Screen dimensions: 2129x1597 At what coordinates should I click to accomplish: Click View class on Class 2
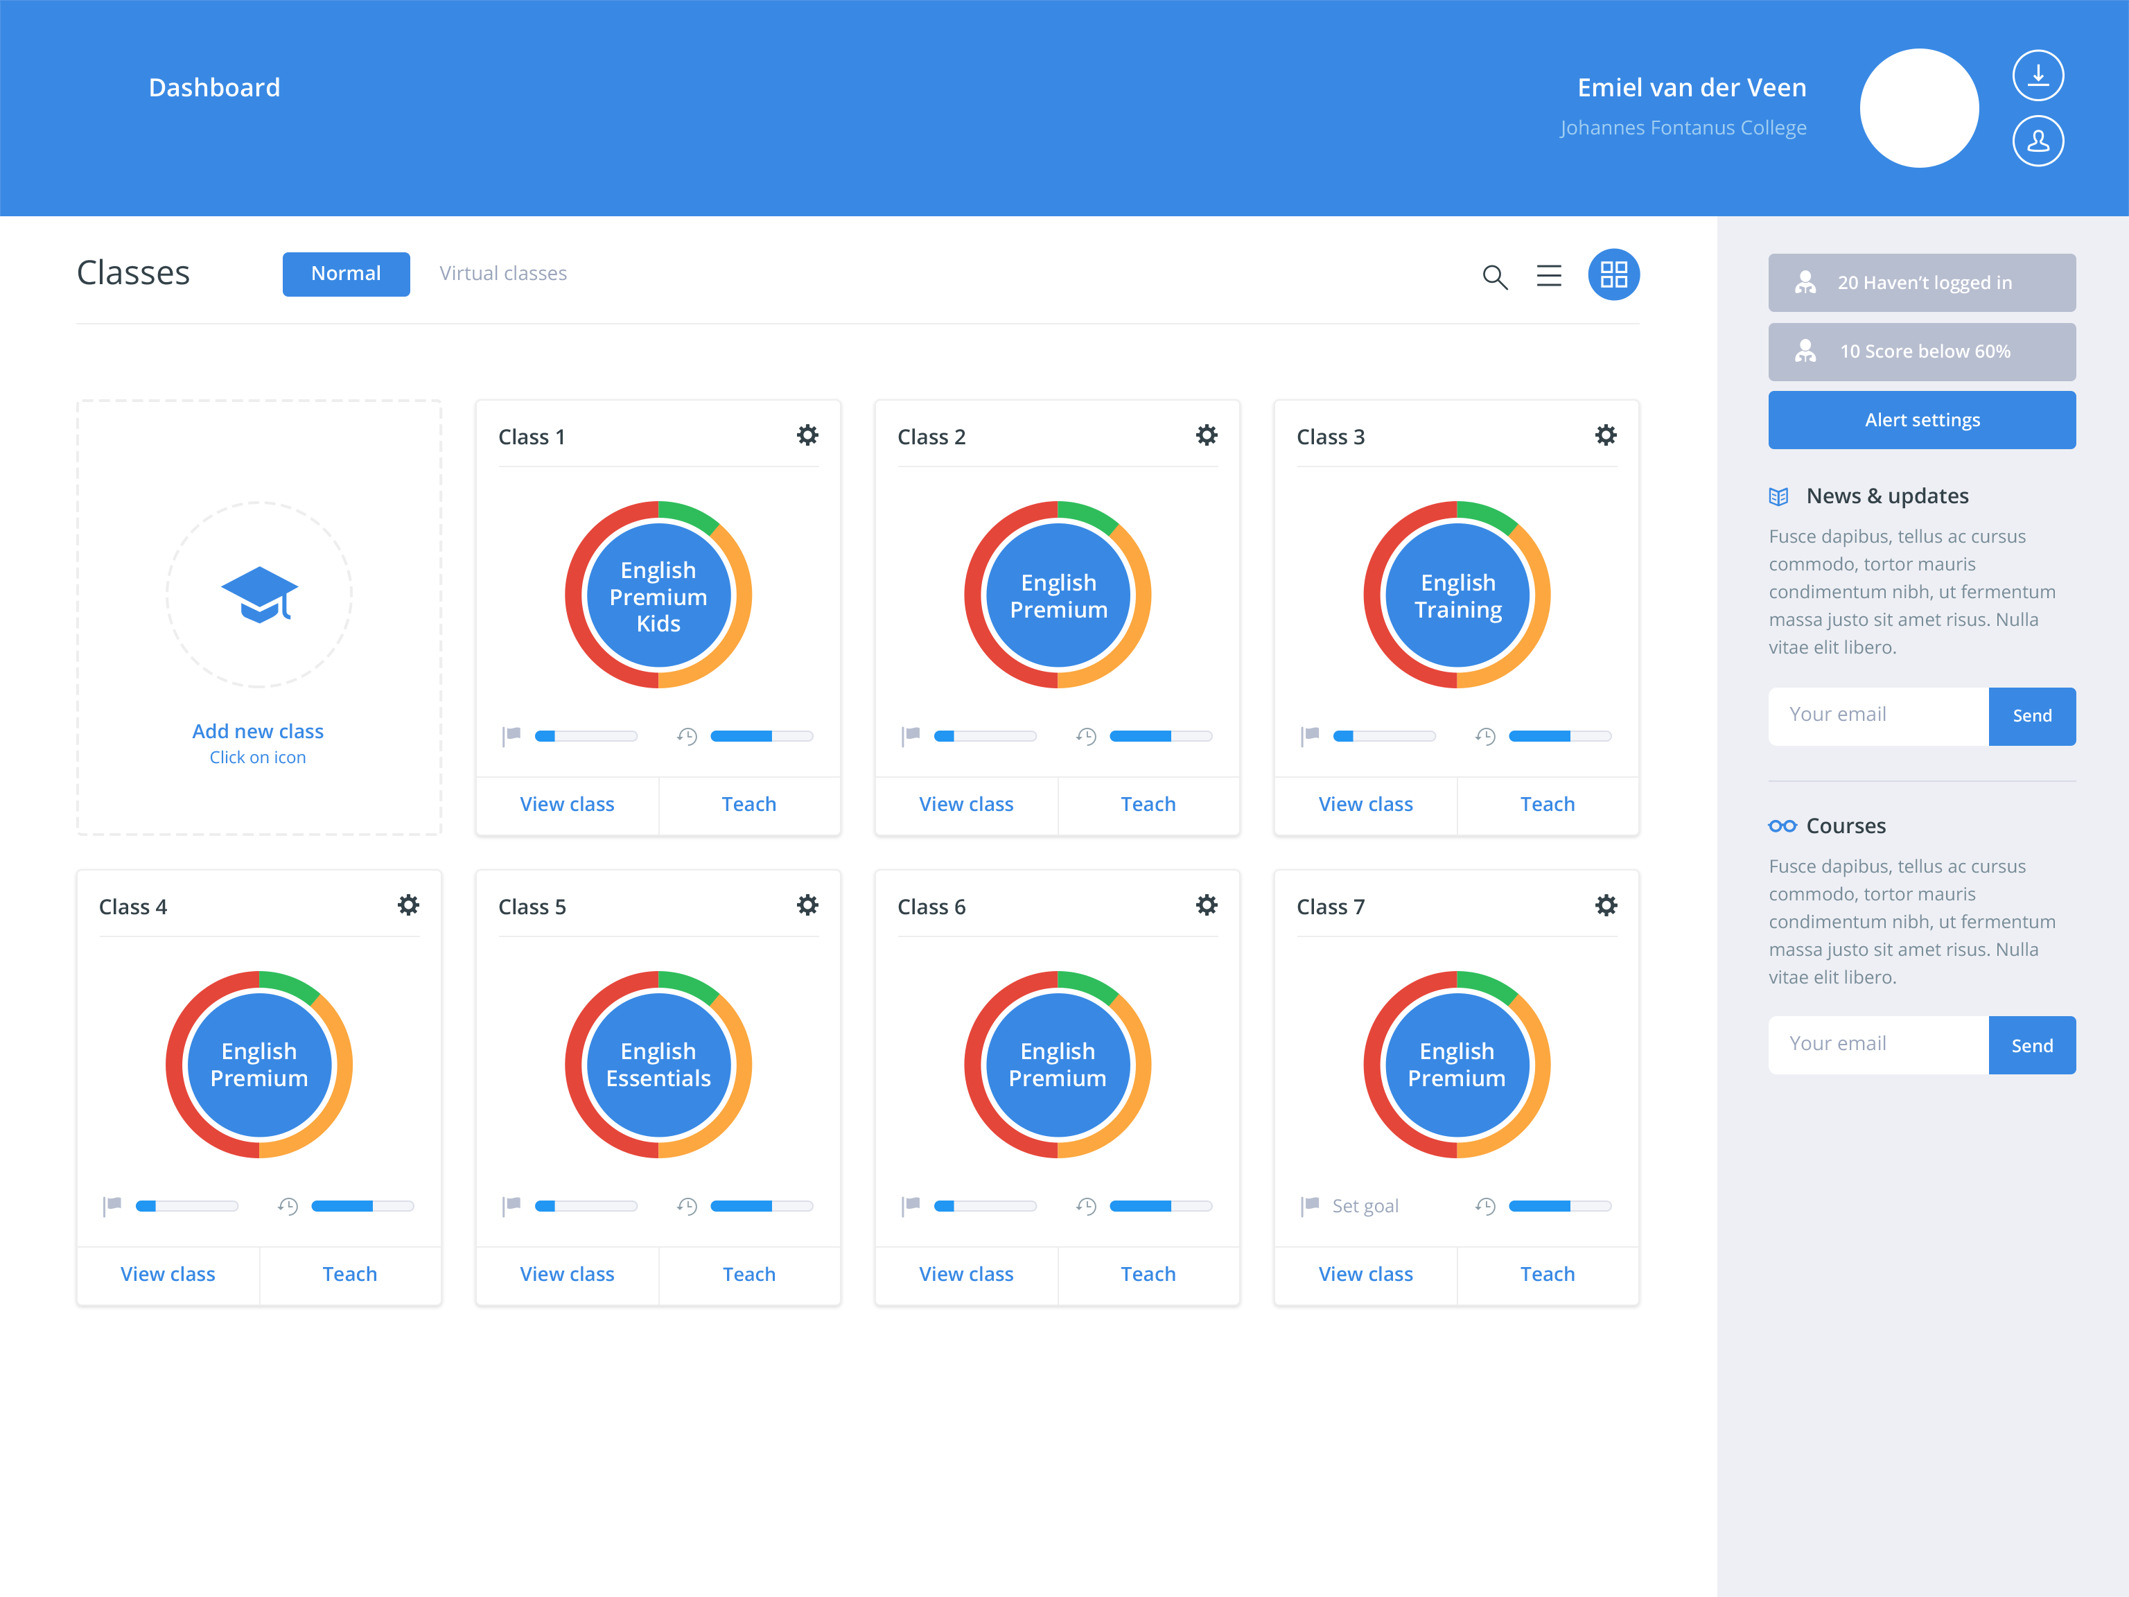(965, 805)
